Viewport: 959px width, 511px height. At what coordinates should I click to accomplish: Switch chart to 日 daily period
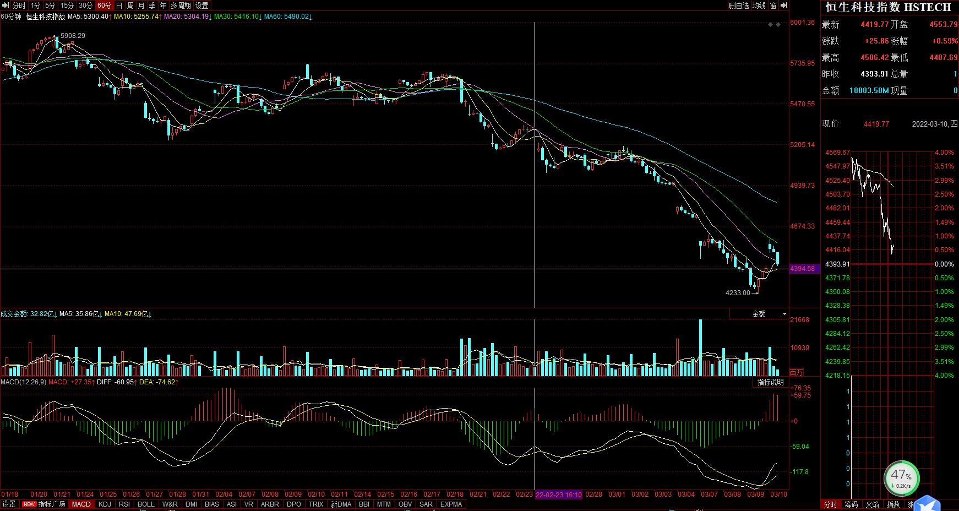tap(119, 6)
